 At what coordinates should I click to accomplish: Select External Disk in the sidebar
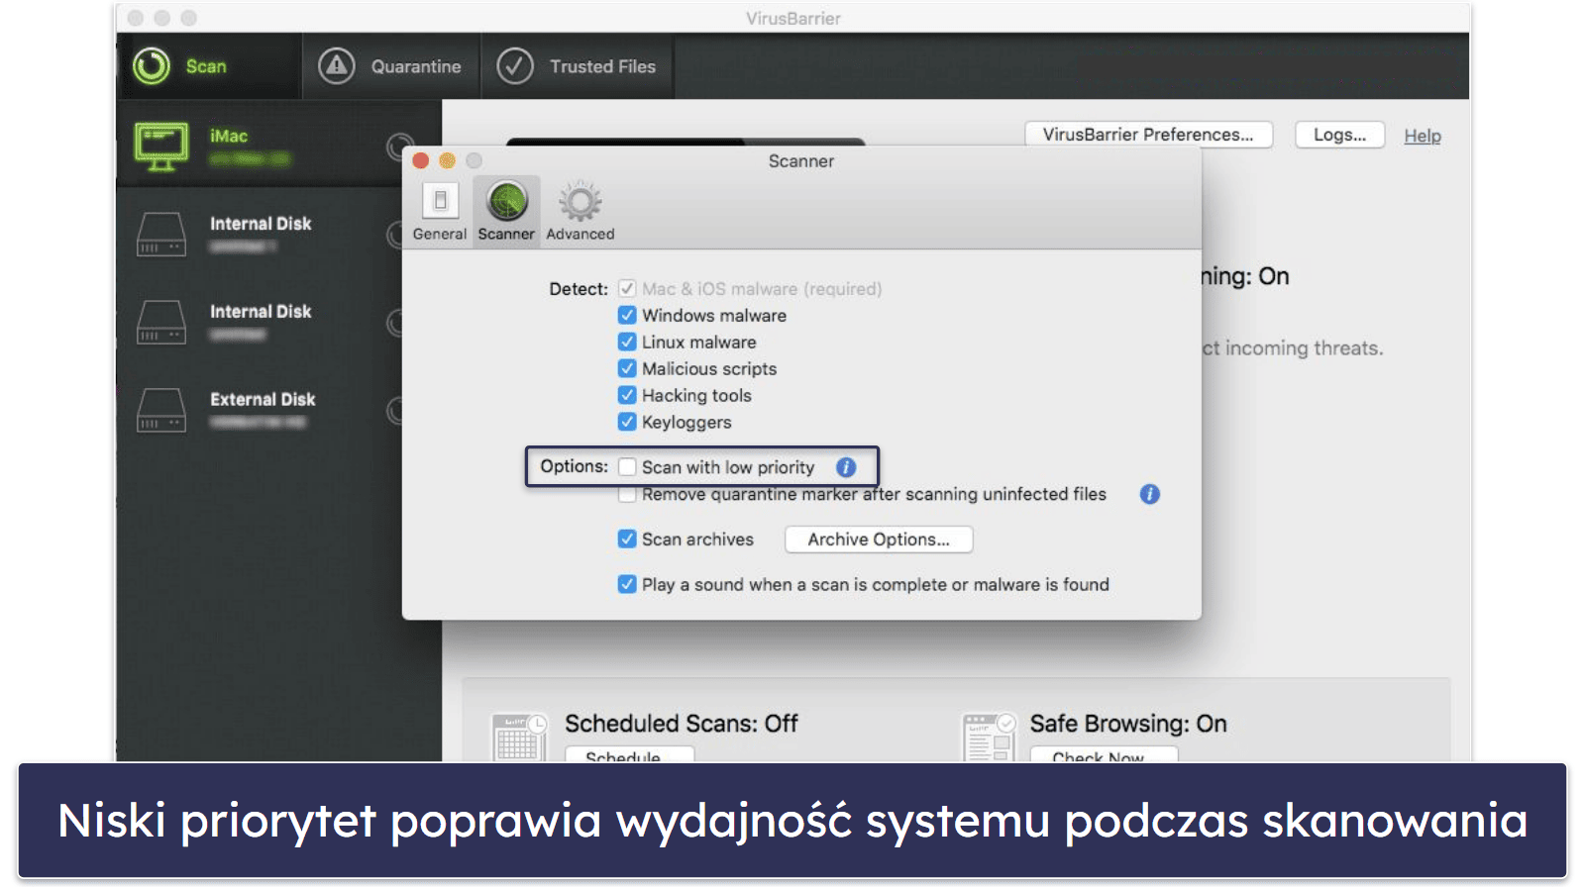[x=263, y=400]
